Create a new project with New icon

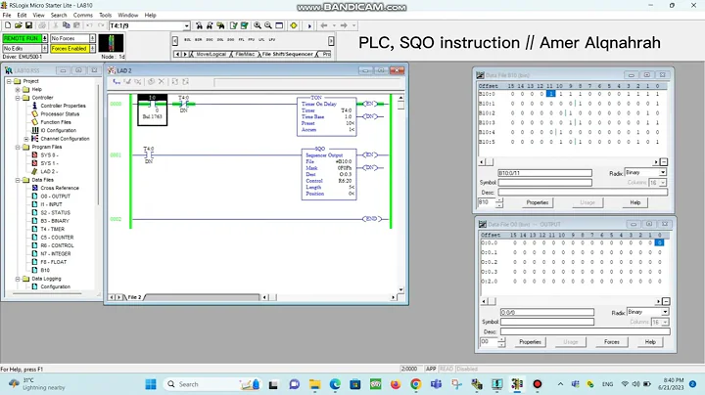click(8, 25)
